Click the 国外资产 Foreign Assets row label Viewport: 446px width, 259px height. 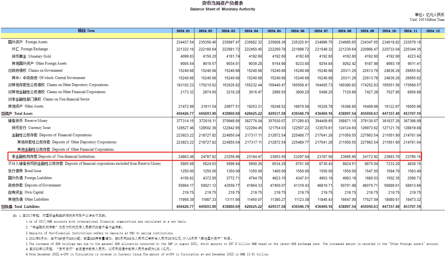[28, 42]
